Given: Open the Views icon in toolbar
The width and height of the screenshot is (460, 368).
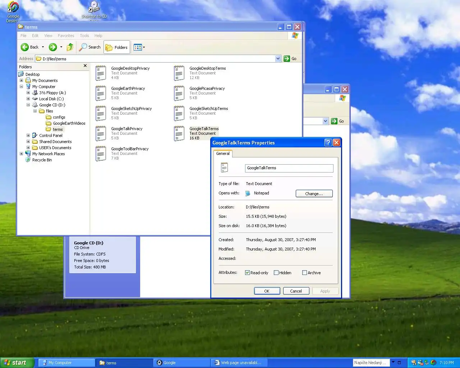Looking at the screenshot, I should coord(138,47).
